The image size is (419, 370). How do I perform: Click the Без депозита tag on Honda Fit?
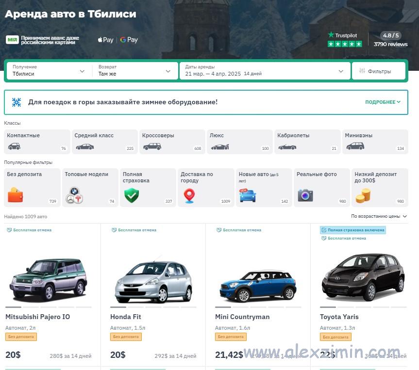coord(126,337)
